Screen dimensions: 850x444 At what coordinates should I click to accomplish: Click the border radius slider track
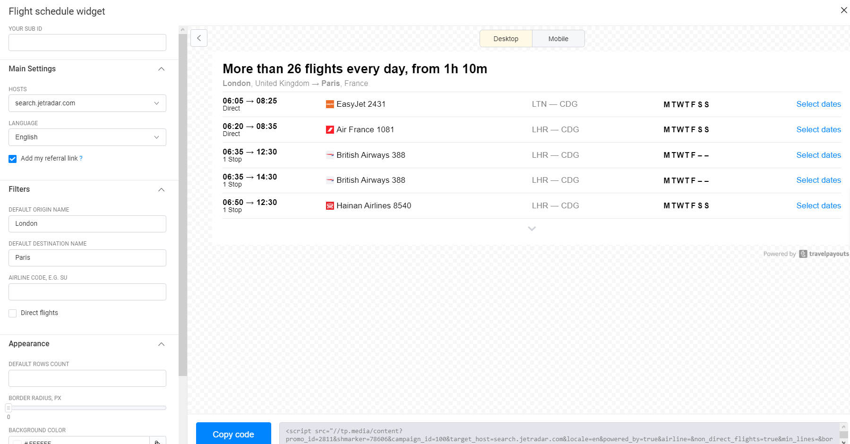[87, 408]
